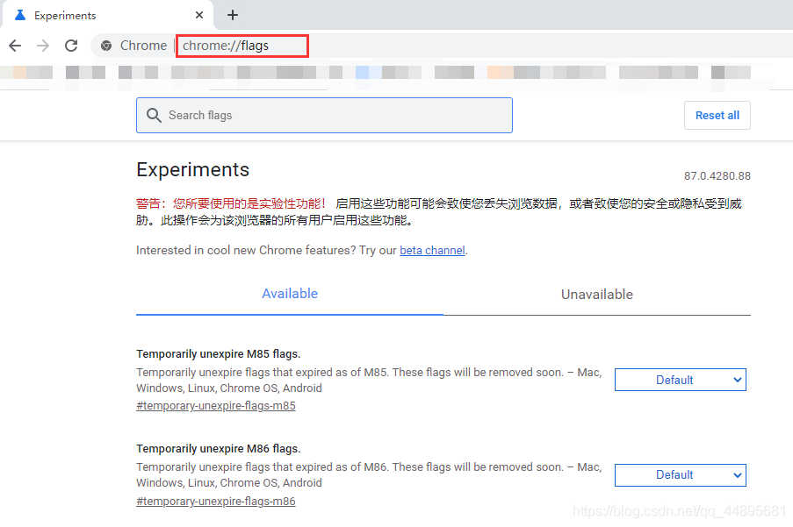793x527 pixels.
Task: Go back with the browser back arrow
Action: click(15, 46)
